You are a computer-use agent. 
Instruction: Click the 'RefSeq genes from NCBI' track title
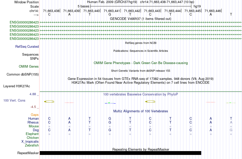[x=141, y=43]
